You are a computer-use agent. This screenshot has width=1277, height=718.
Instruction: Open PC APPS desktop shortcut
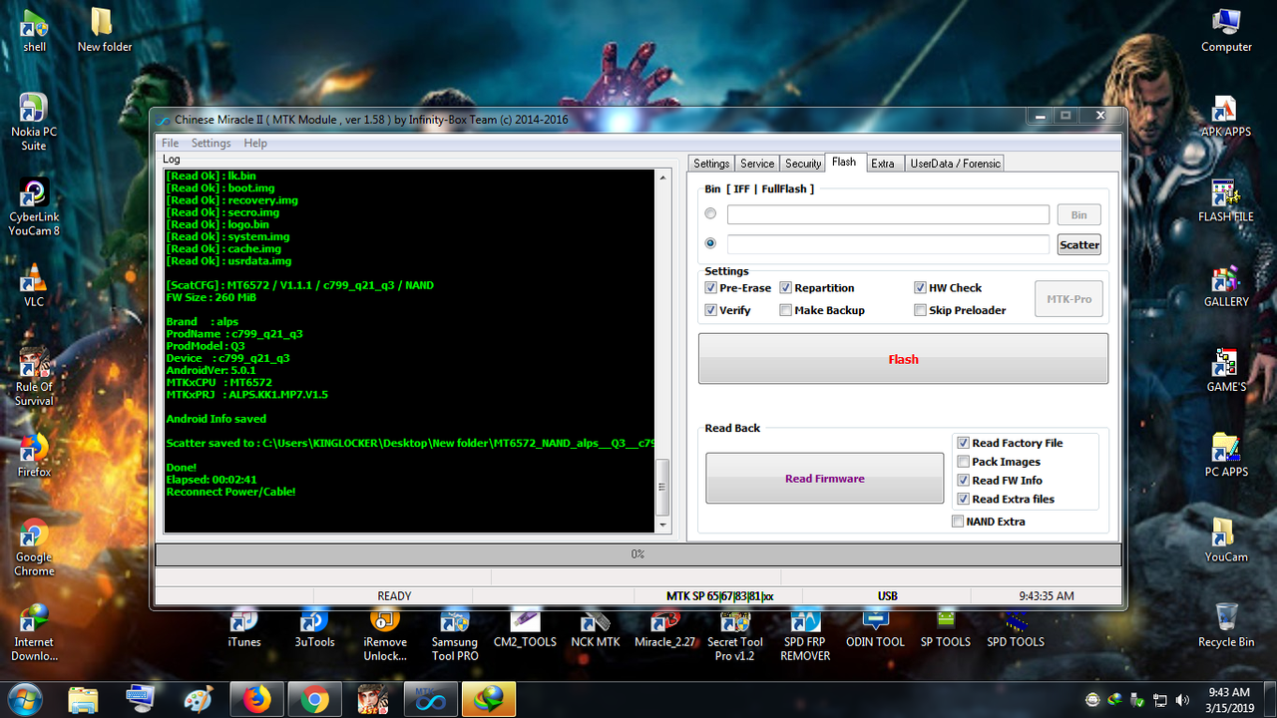[x=1226, y=456]
